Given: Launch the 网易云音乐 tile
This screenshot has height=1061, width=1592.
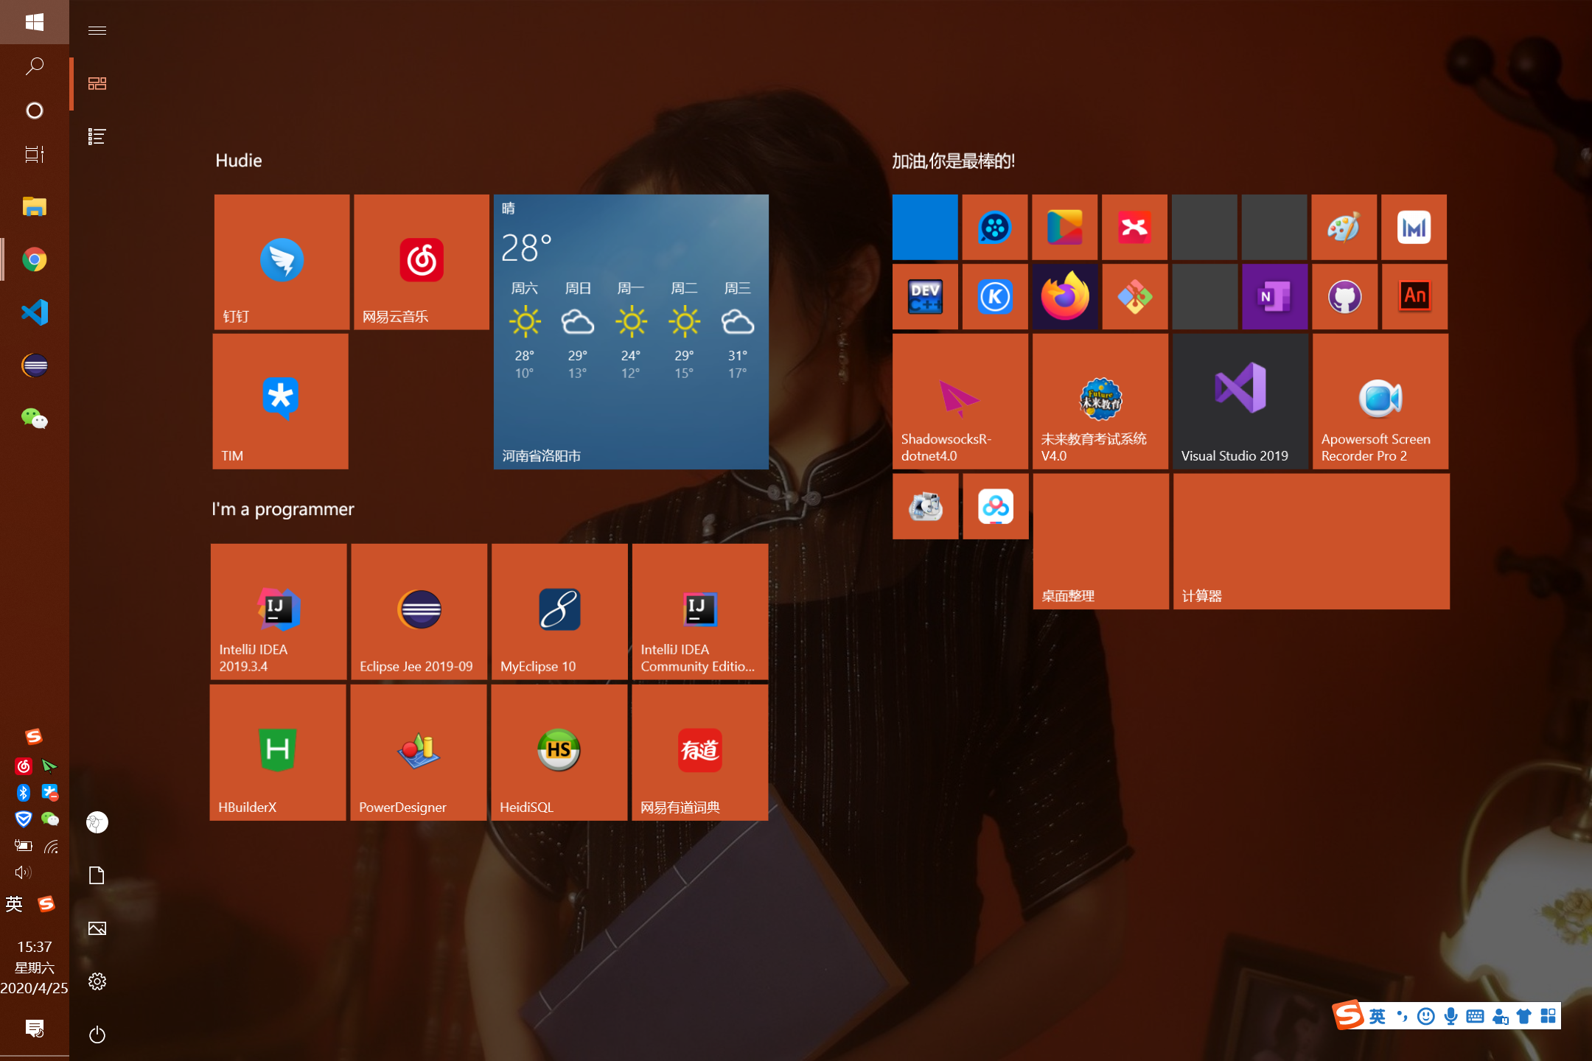Looking at the screenshot, I should (422, 262).
